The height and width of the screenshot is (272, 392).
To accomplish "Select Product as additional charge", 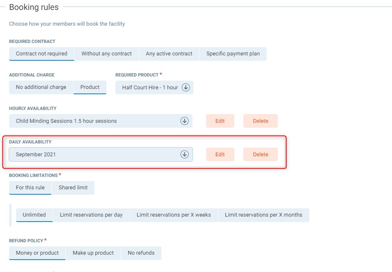I will tap(90, 87).
